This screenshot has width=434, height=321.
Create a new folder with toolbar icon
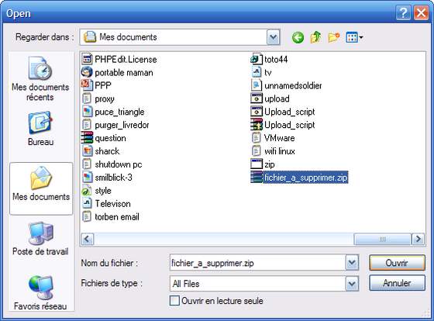point(334,37)
